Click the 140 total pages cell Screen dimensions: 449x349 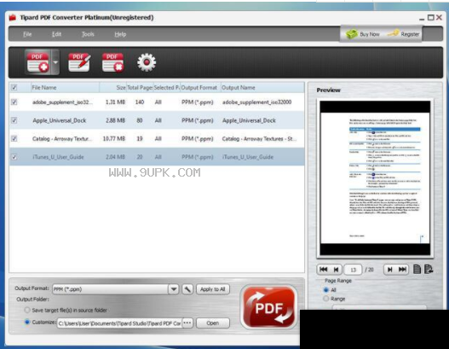[140, 102]
